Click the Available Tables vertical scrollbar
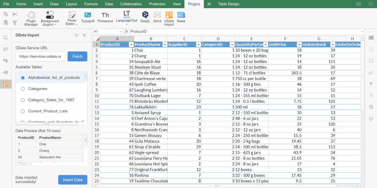The height and width of the screenshot is (188, 377). pyautogui.click(x=86, y=77)
